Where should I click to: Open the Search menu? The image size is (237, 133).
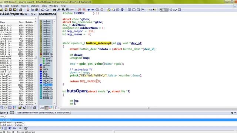tap(15, 6)
